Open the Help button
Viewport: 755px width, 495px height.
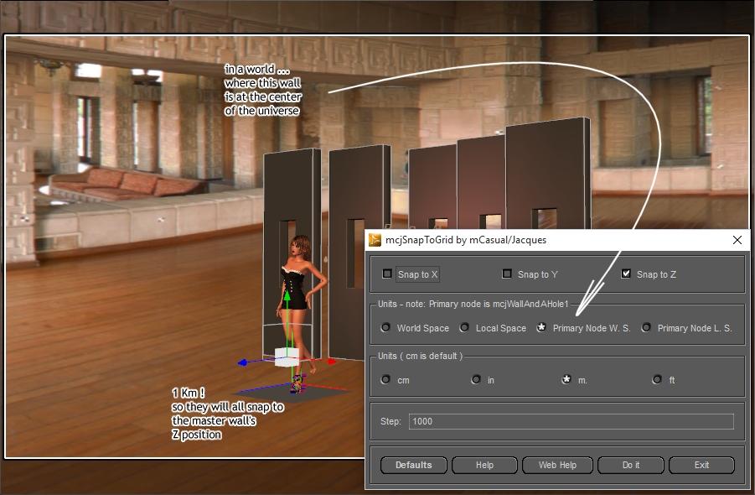coord(484,465)
